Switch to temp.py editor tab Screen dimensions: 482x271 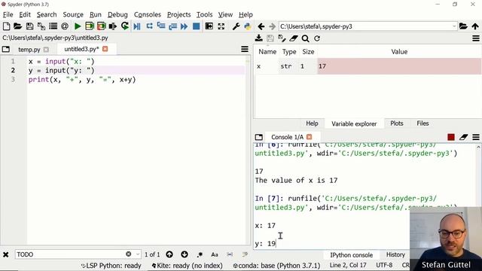point(29,49)
